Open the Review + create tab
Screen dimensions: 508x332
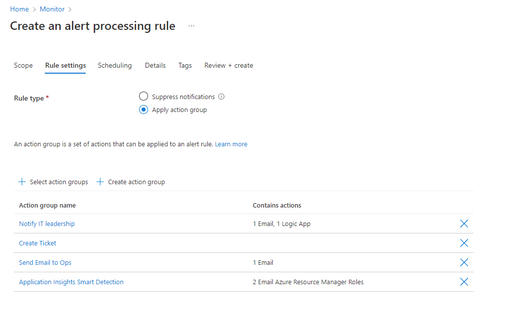[x=228, y=65]
